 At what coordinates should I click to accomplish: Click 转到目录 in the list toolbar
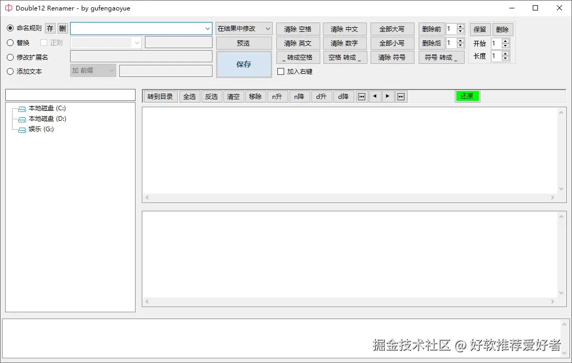[160, 97]
